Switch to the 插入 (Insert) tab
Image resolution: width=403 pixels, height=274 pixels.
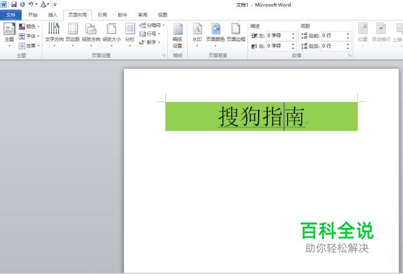(x=52, y=15)
